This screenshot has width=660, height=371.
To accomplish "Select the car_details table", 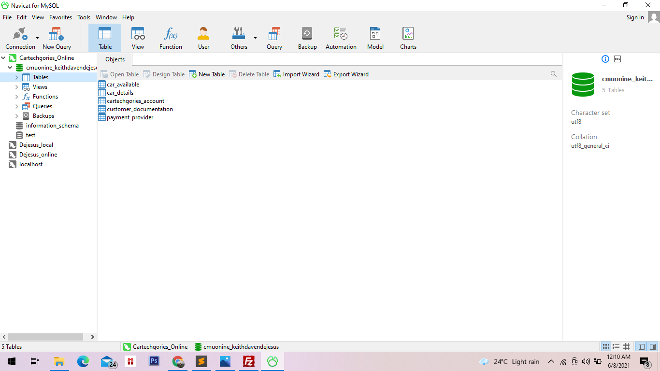I will pyautogui.click(x=120, y=93).
